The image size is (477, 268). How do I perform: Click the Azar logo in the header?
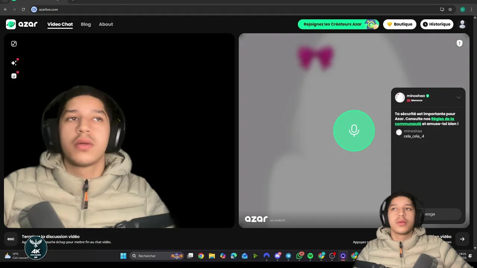[x=22, y=24]
